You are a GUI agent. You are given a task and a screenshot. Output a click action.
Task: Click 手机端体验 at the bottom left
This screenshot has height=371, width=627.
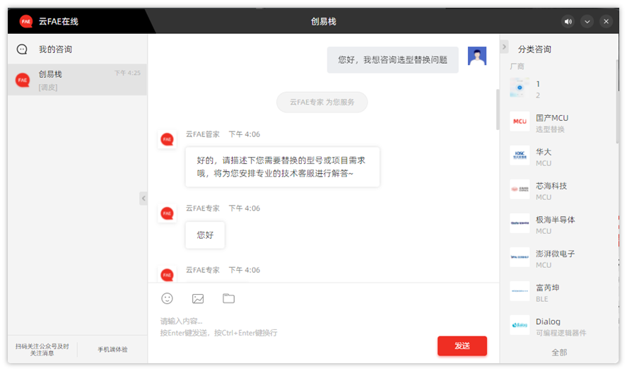pos(112,349)
